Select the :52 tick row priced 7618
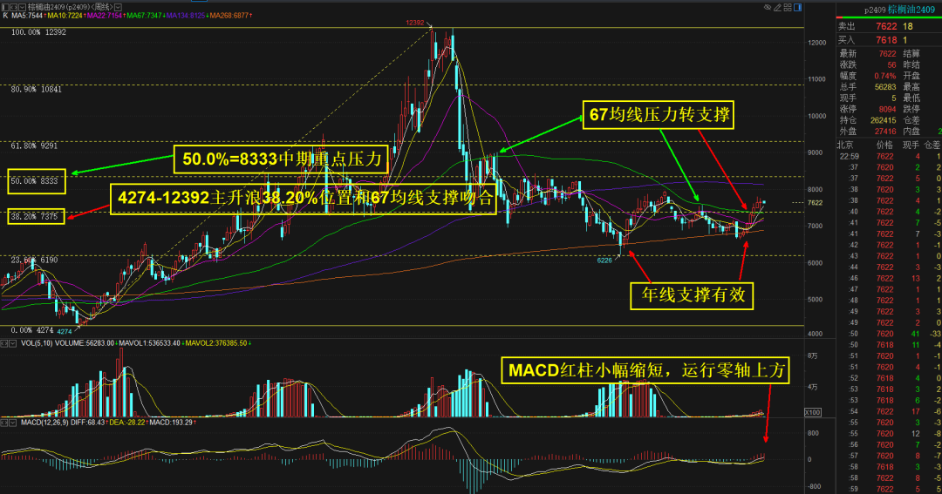 point(890,378)
